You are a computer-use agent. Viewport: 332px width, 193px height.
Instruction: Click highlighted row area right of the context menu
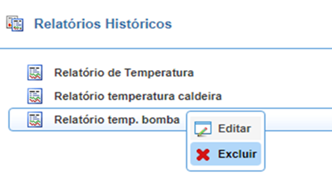pos(299,120)
